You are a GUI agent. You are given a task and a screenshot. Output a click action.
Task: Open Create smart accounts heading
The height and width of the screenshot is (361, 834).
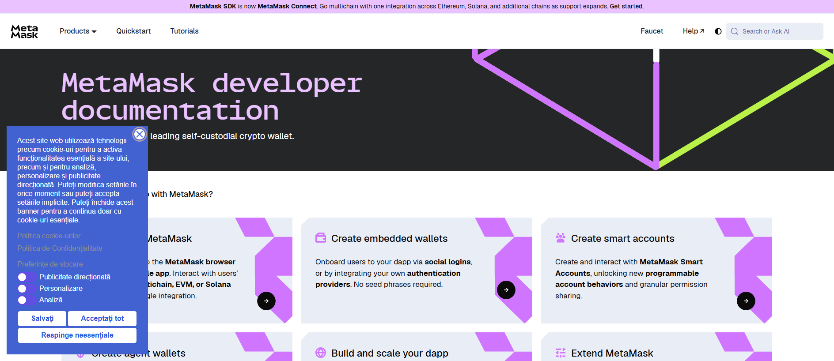[622, 238]
